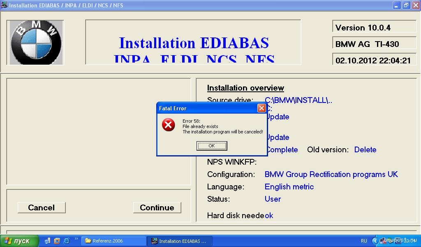
Task: Close the installer window
Action: coord(415,5)
